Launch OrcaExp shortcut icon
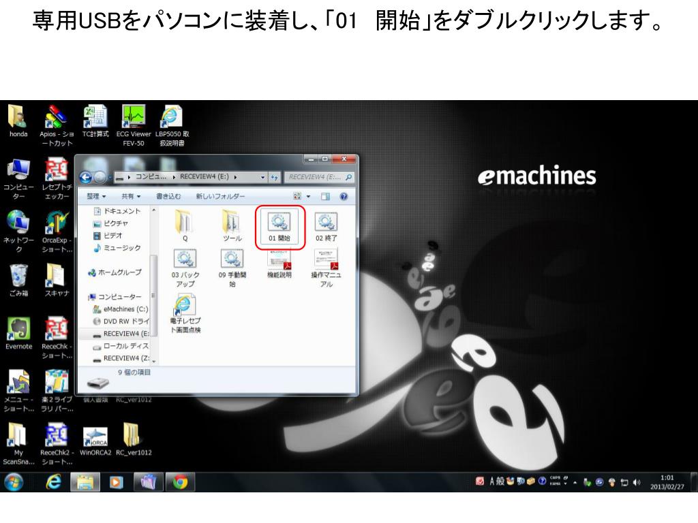 point(57,232)
